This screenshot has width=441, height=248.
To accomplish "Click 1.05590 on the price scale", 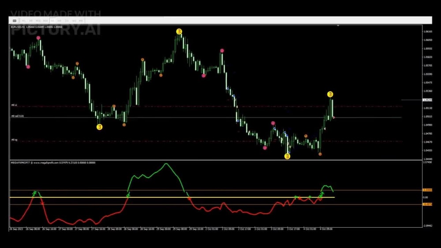I will 428,74.
